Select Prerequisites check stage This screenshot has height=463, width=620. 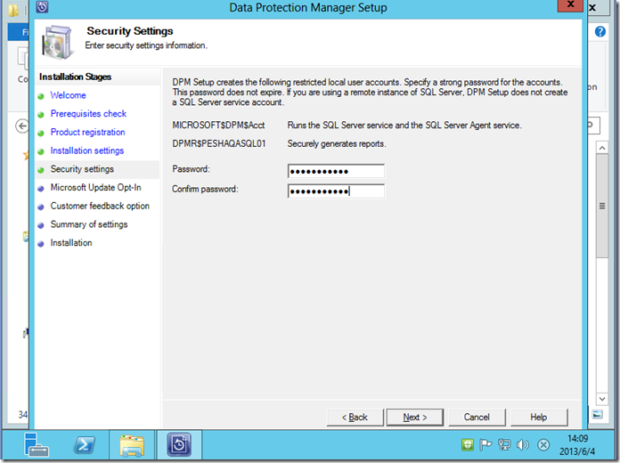(x=88, y=114)
